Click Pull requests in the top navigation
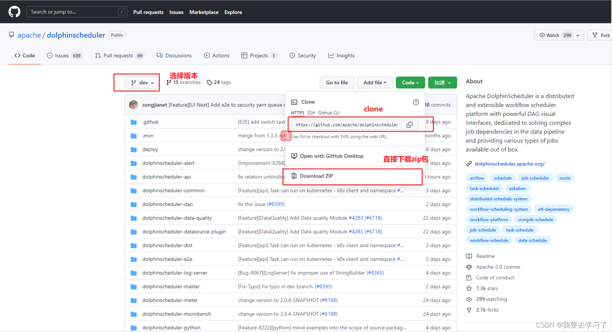The height and width of the screenshot is (332, 612). coord(148,12)
